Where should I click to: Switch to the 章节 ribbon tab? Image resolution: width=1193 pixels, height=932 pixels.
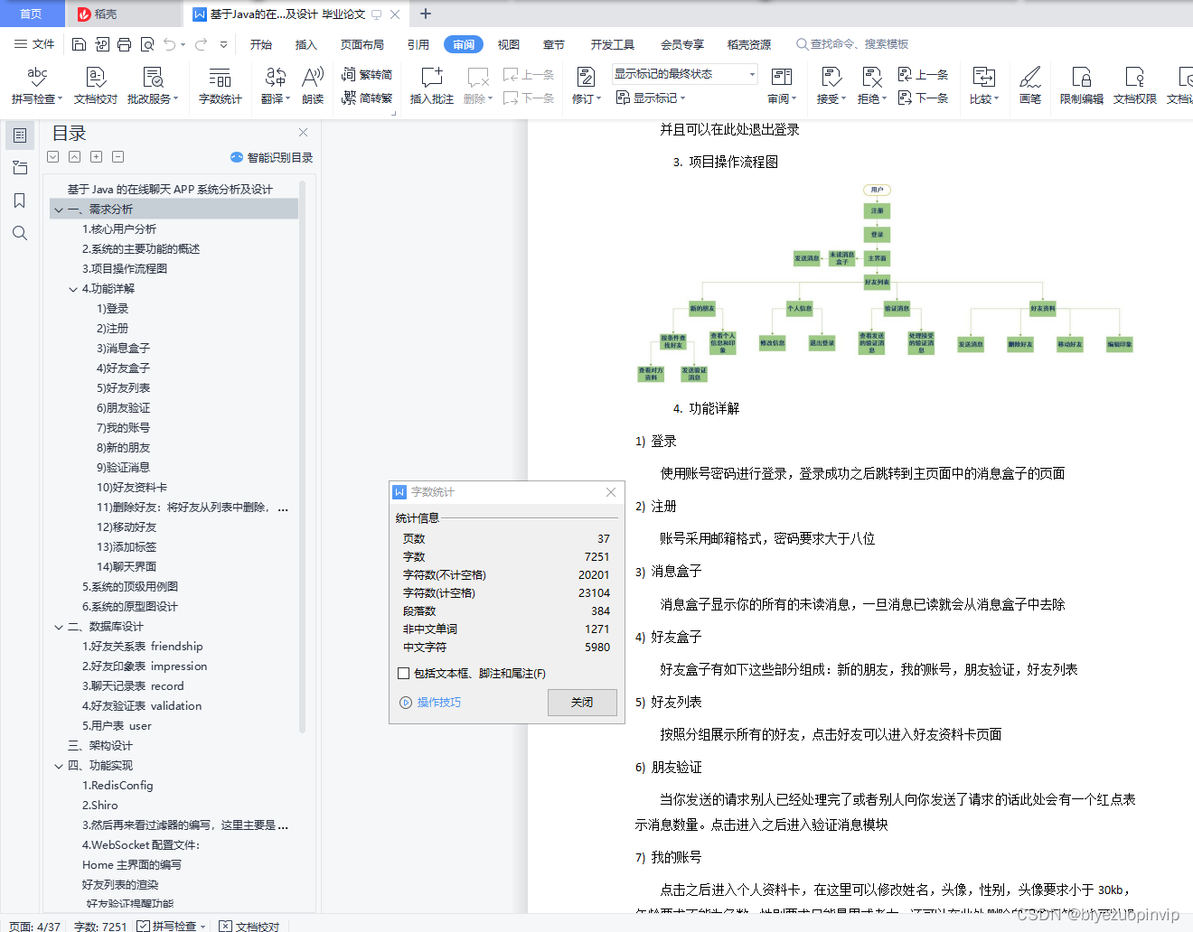[554, 44]
